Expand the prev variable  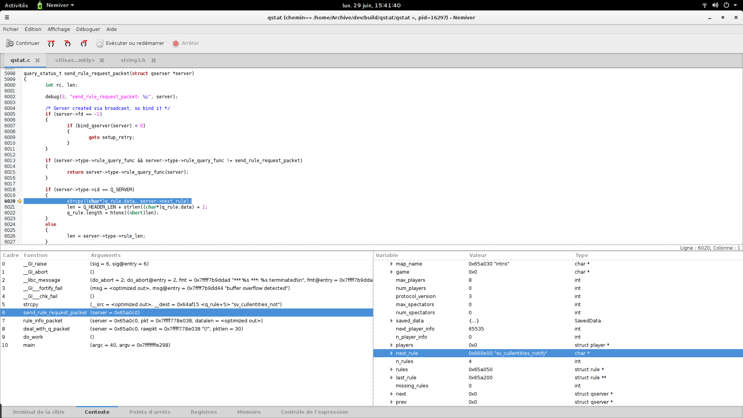(x=392, y=402)
